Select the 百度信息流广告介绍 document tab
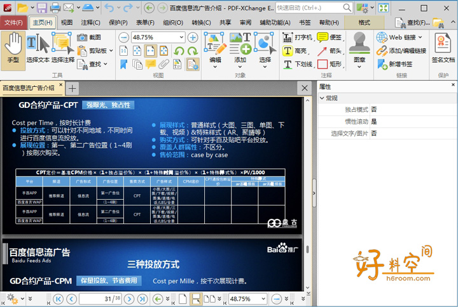Viewport: 458px width, 307px height. point(29,88)
